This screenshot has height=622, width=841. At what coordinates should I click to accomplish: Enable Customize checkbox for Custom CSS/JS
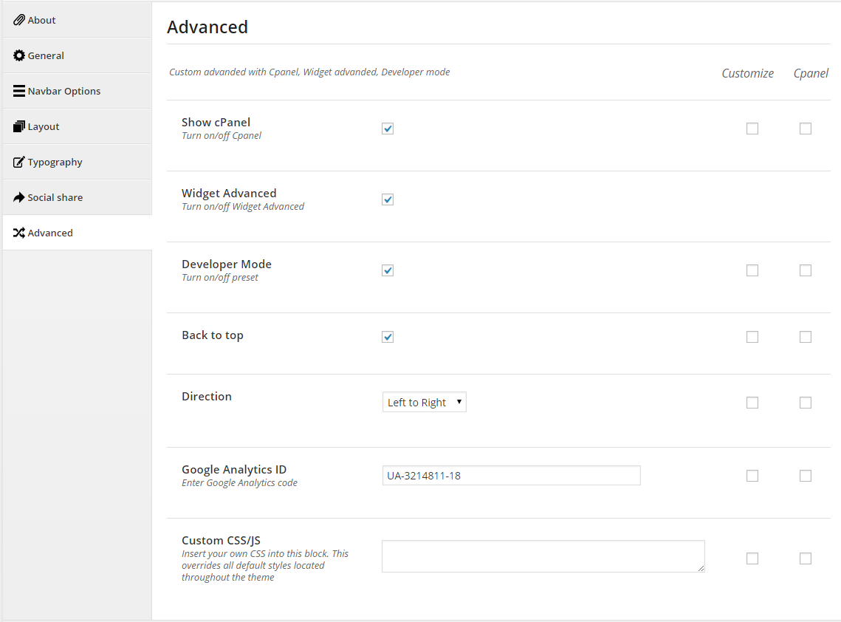[752, 558]
